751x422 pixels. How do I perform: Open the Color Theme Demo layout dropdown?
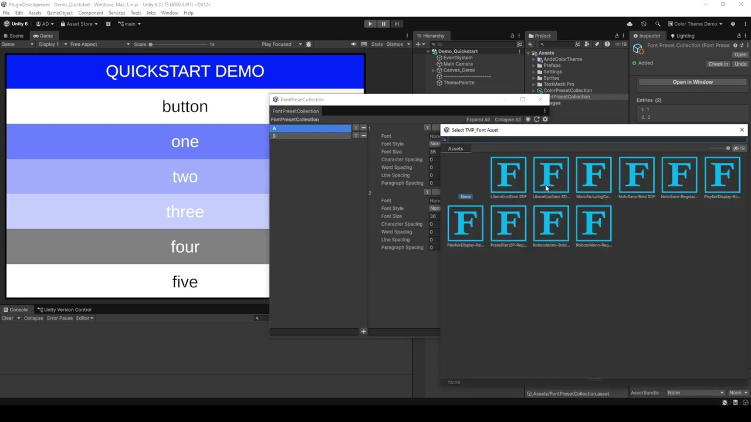[695, 24]
